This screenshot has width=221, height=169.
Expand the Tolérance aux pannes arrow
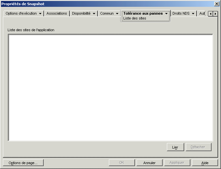coord(166,14)
